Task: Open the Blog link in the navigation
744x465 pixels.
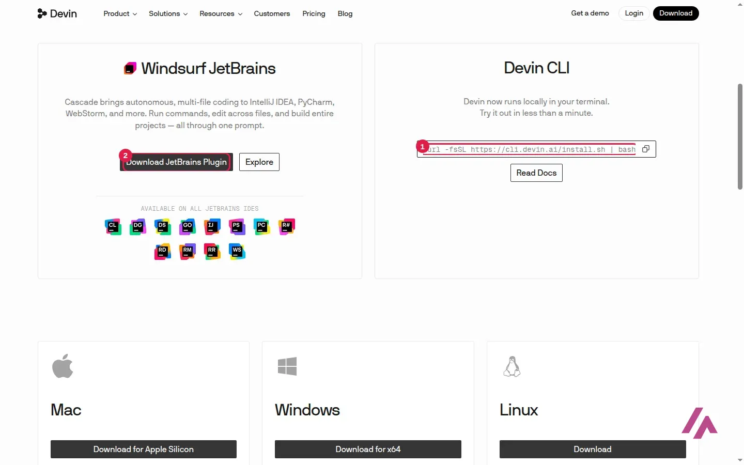Action: (x=345, y=13)
